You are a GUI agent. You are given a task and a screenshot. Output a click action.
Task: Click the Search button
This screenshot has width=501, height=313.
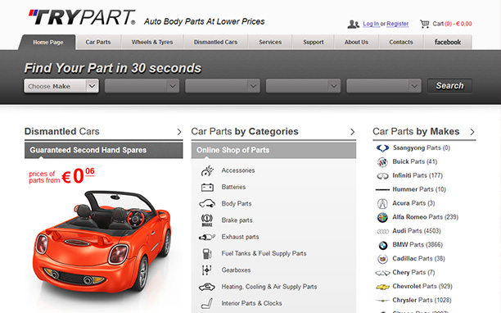[x=449, y=86]
